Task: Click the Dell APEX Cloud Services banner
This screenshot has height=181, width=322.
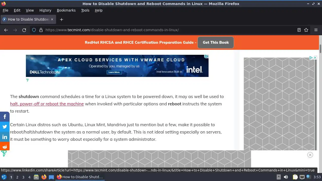Action: (x=117, y=66)
